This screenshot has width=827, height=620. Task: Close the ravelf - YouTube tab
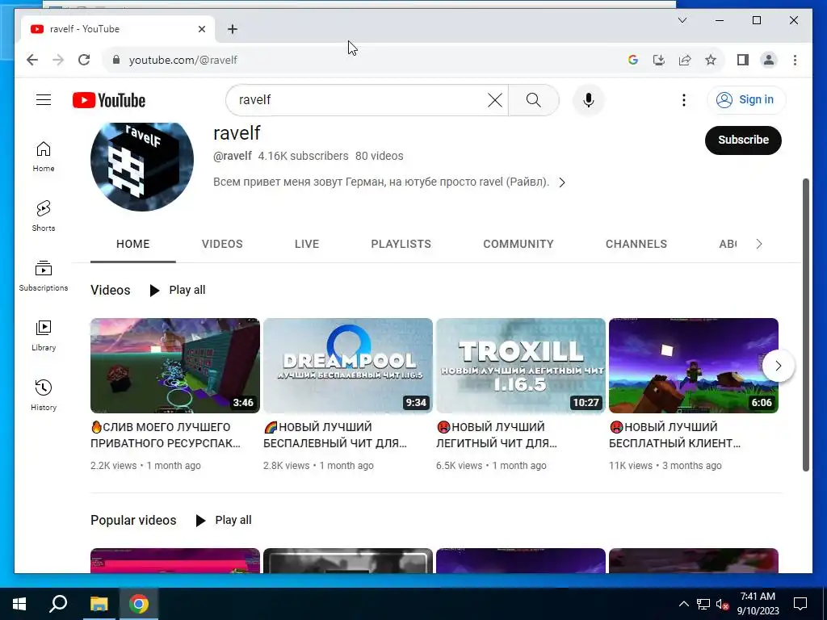201,29
